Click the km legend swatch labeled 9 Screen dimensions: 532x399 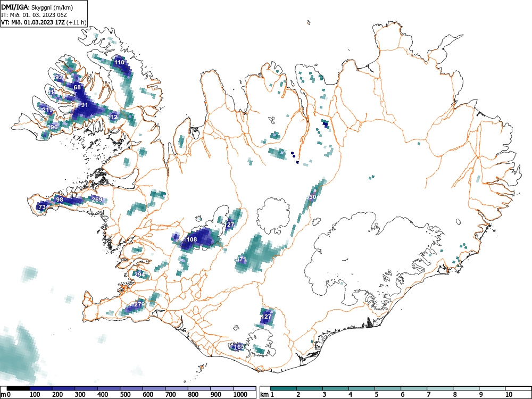[x=492, y=388]
